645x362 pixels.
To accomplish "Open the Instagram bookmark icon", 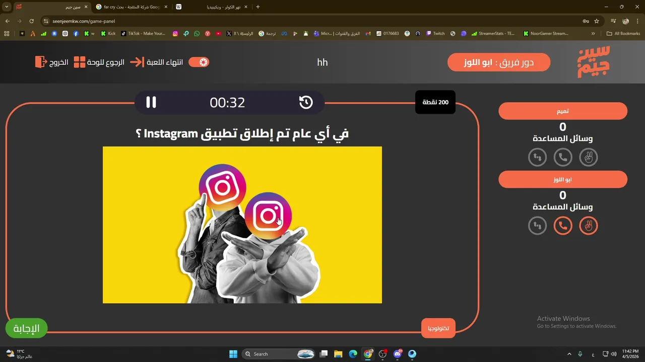I will click(x=175, y=34).
